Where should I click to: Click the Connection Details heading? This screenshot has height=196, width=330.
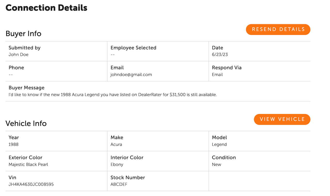coord(46,8)
